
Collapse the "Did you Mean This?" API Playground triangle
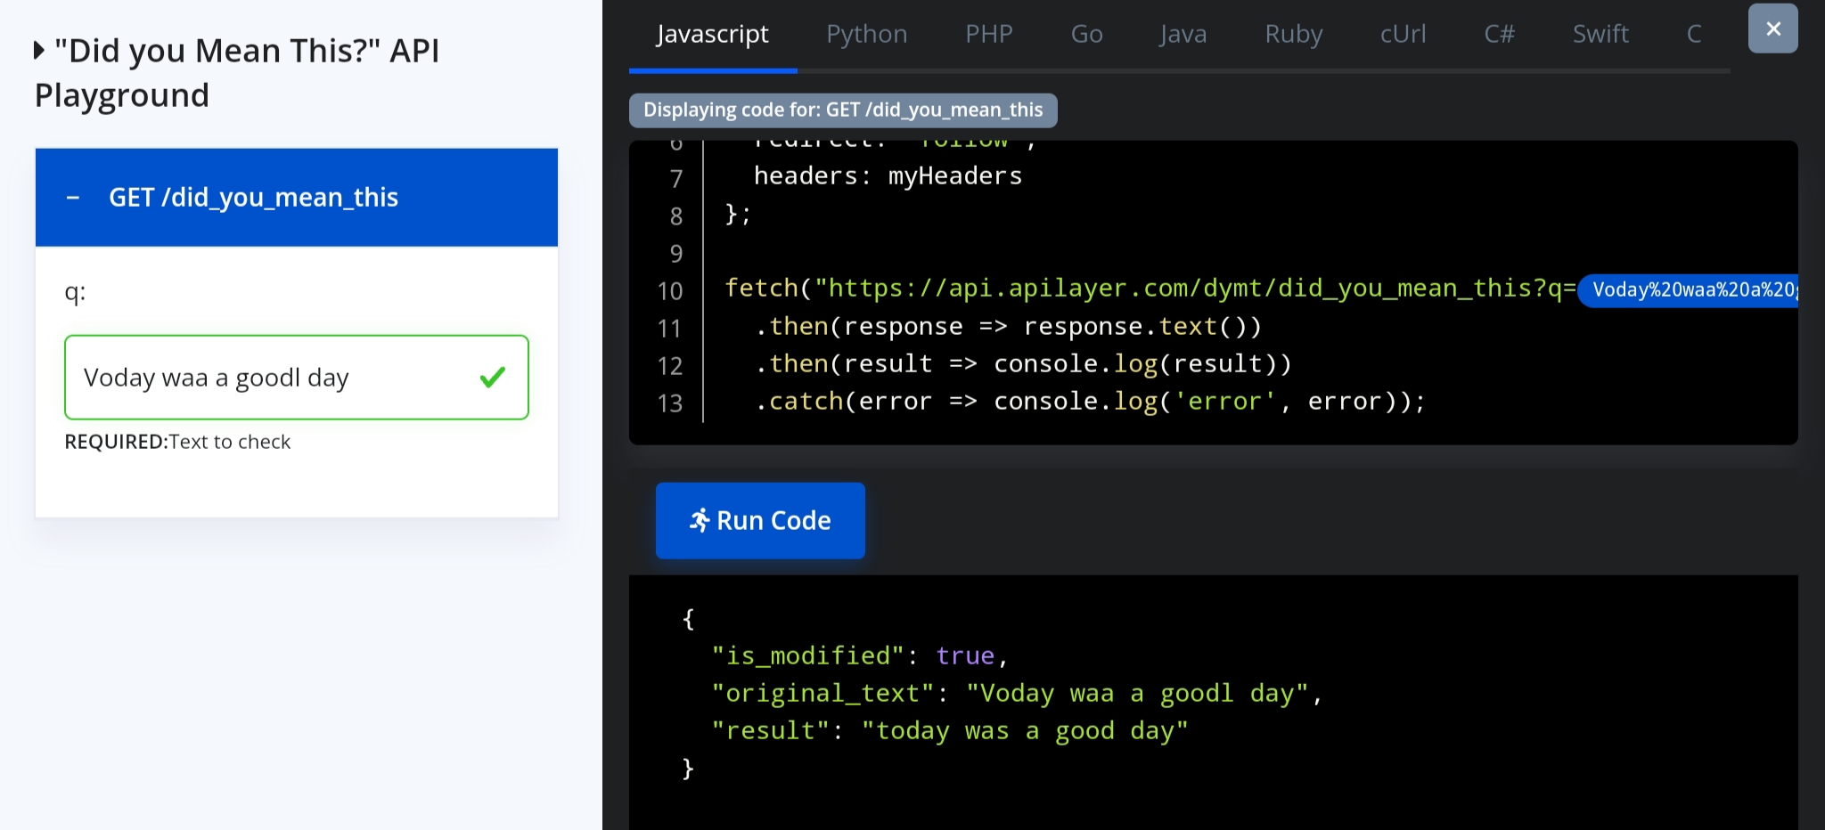(39, 51)
